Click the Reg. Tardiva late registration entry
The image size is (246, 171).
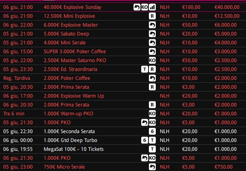pyautogui.click(x=17, y=78)
